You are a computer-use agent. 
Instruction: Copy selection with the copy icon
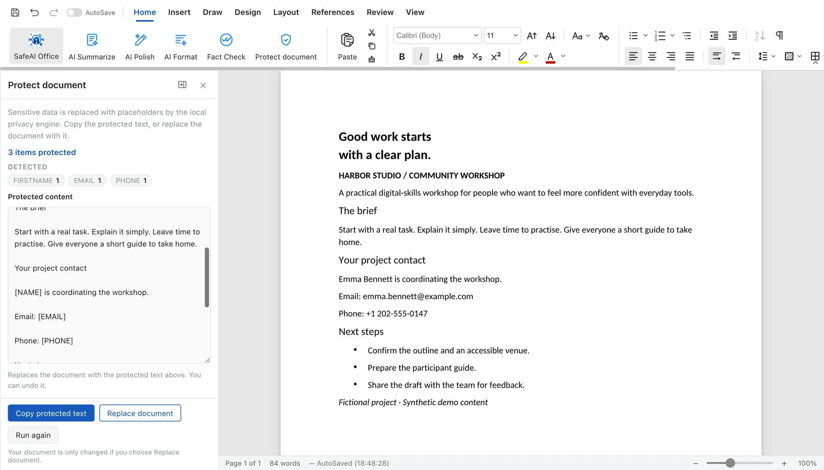372,46
